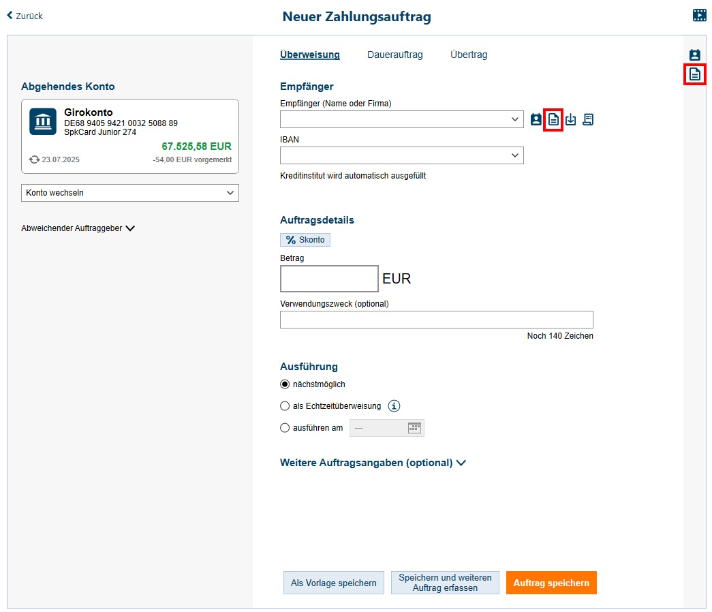Image resolution: width=712 pixels, height=612 pixels.
Task: Open the document icon in right sidebar
Action: pyautogui.click(x=695, y=74)
